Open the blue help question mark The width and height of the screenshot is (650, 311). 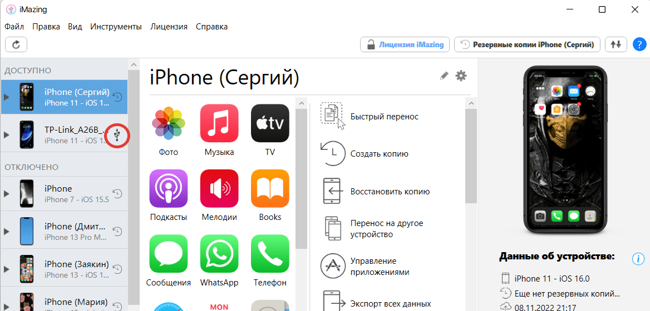pyautogui.click(x=639, y=44)
